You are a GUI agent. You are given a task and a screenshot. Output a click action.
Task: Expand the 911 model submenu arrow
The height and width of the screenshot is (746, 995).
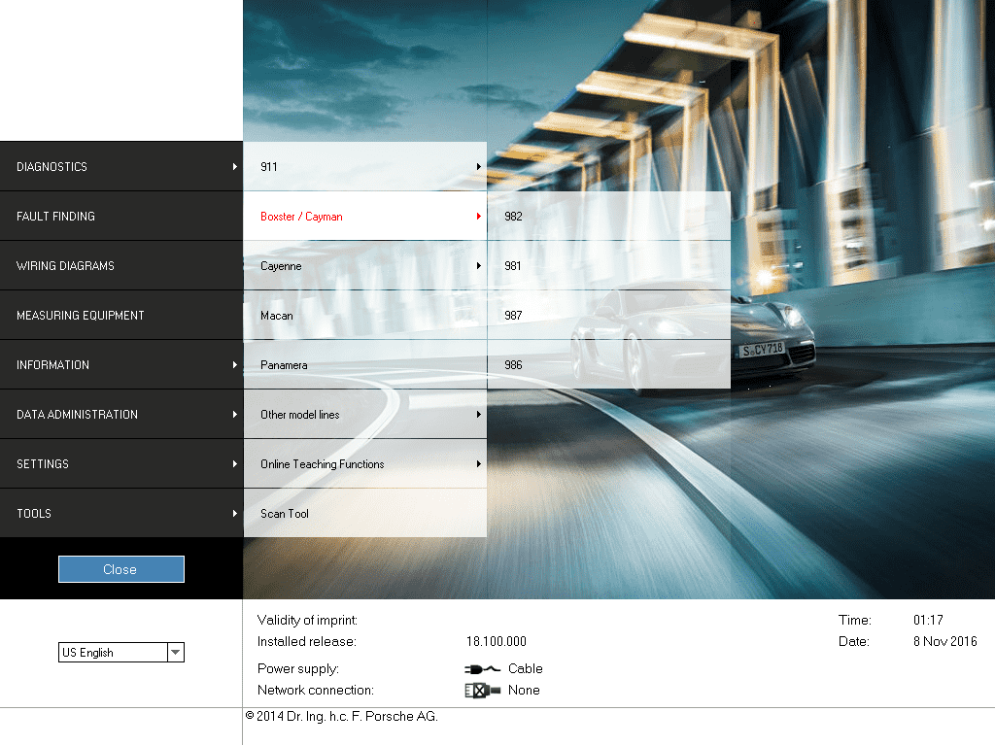click(x=479, y=167)
